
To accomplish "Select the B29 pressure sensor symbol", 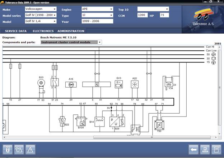I will (x=117, y=122).
